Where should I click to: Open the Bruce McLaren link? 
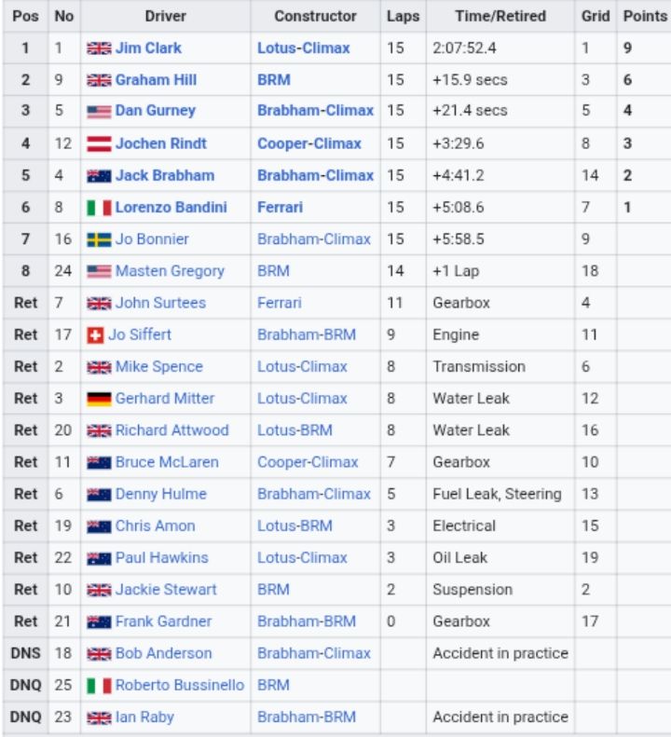[168, 462]
